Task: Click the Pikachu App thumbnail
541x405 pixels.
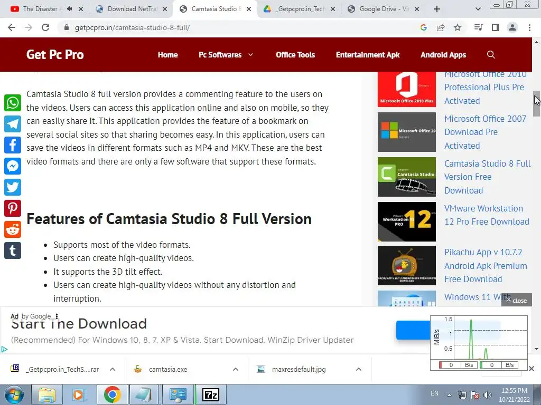Action: [407, 266]
